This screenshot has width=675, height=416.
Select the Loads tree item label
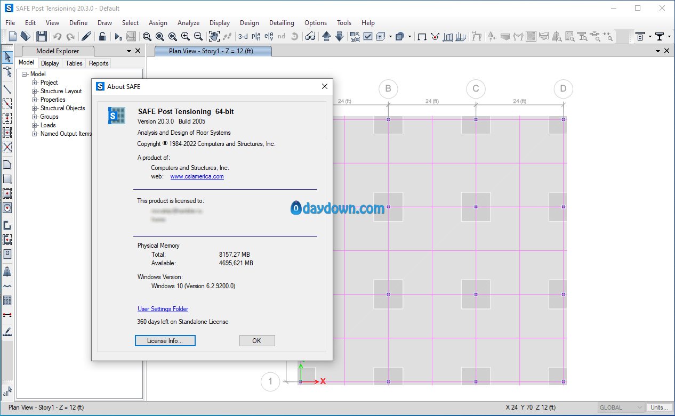click(x=48, y=125)
